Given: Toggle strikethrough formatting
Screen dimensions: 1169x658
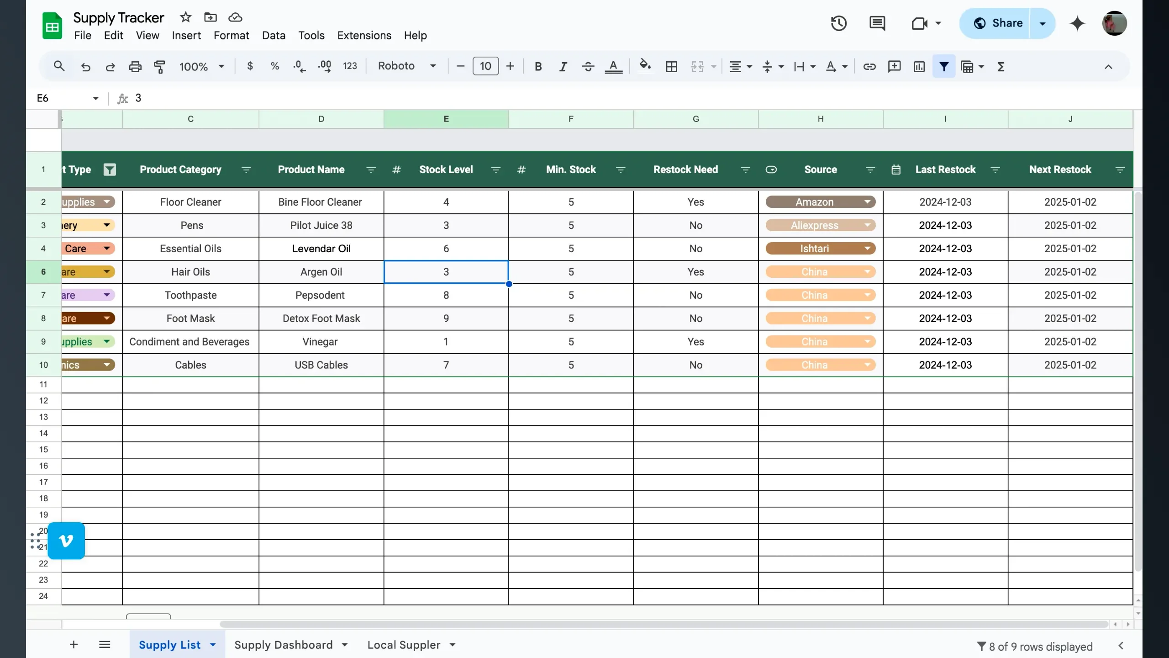Looking at the screenshot, I should coord(588,67).
